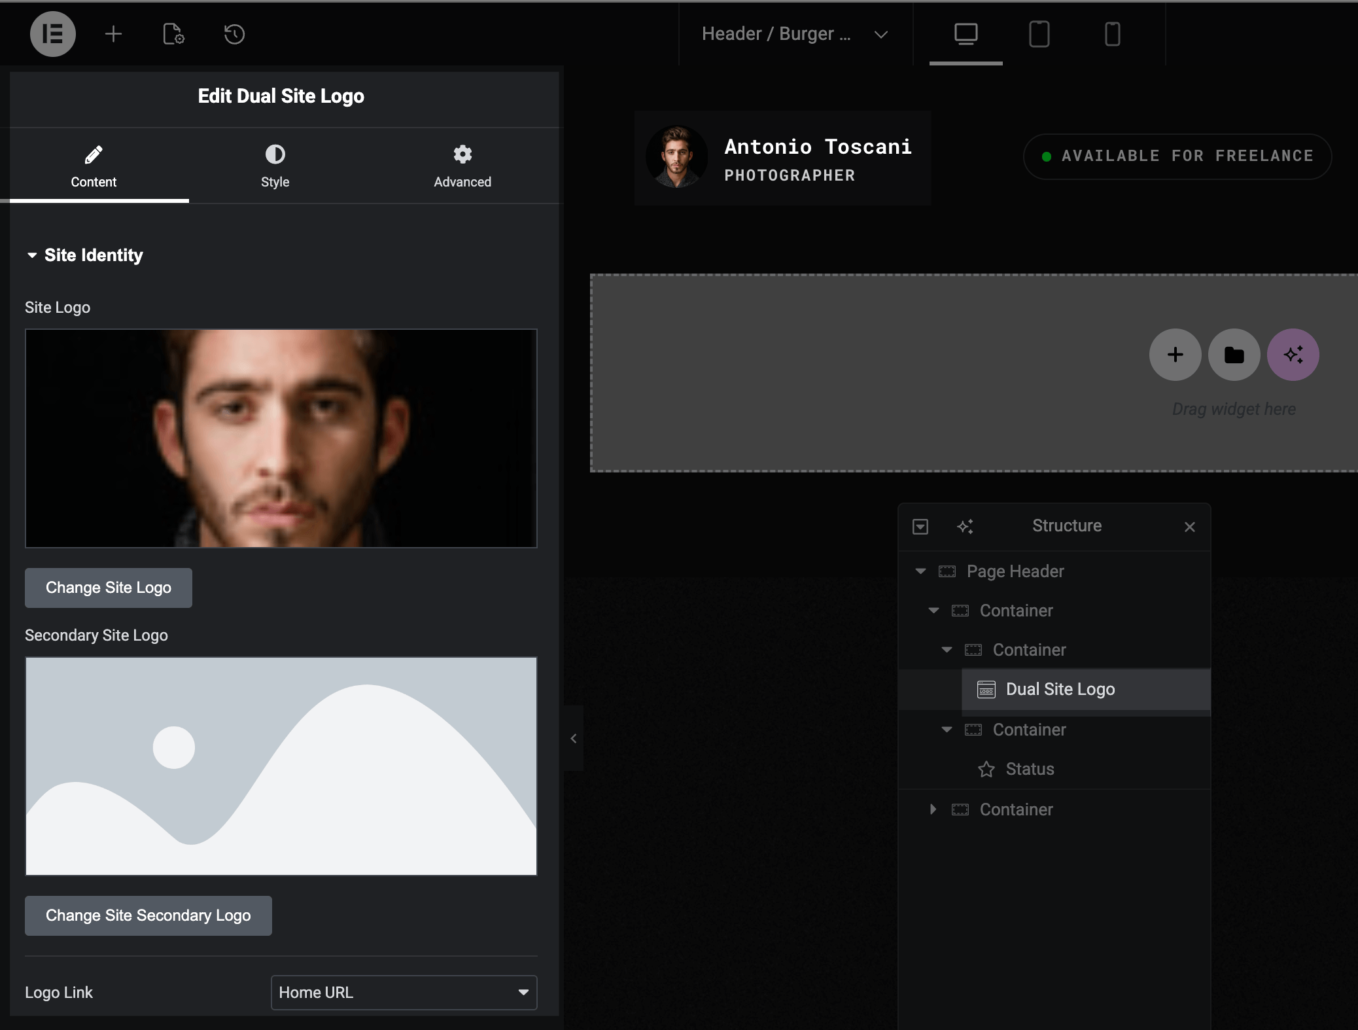Click the secondary logo placeholder image

coord(281,766)
